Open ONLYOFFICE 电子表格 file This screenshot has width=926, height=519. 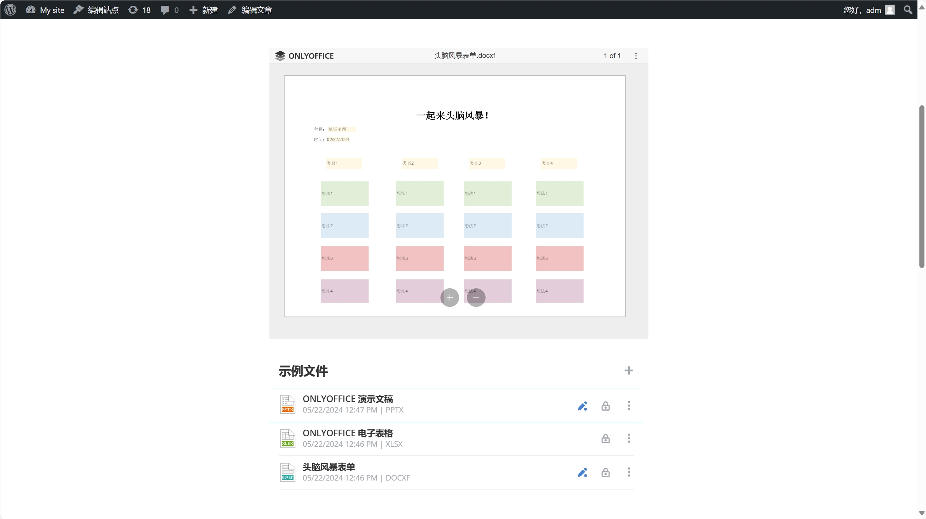pos(348,433)
